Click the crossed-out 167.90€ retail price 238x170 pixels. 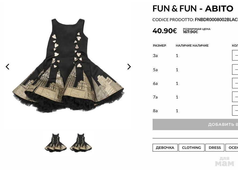pos(190,32)
